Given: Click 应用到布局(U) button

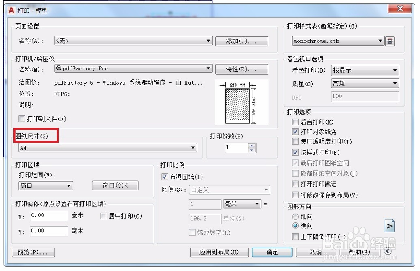Looking at the screenshot, I should (219, 252).
